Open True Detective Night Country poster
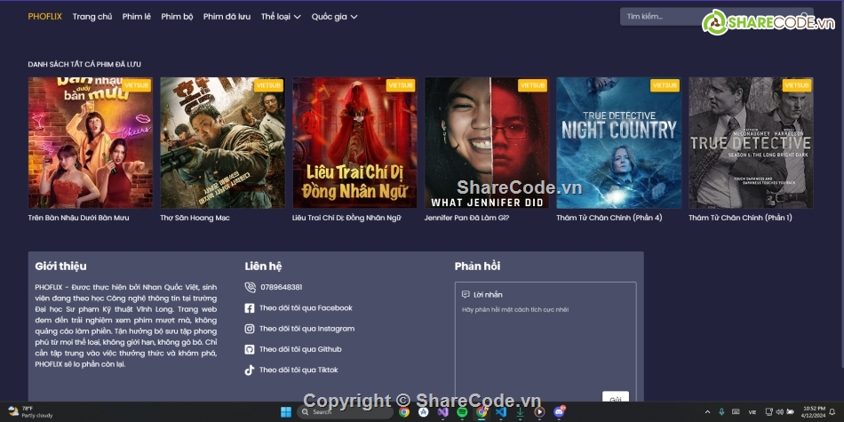 click(619, 143)
